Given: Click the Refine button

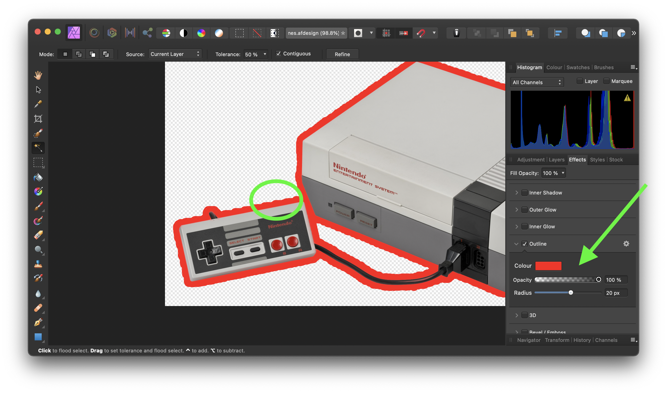Looking at the screenshot, I should point(342,54).
